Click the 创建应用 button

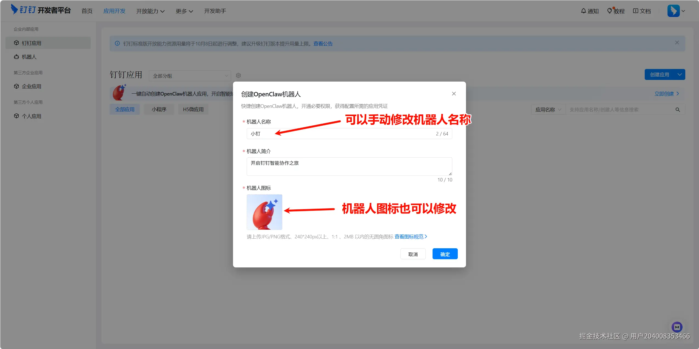click(x=660, y=74)
